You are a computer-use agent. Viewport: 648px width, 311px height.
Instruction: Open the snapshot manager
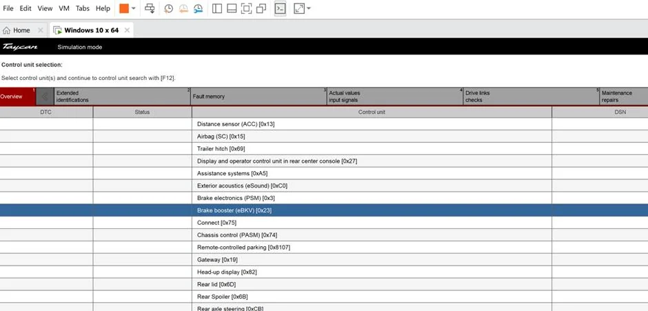(x=199, y=8)
